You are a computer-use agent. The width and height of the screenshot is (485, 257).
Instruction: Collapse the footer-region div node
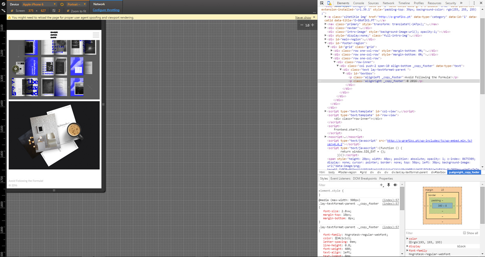tap(326, 43)
